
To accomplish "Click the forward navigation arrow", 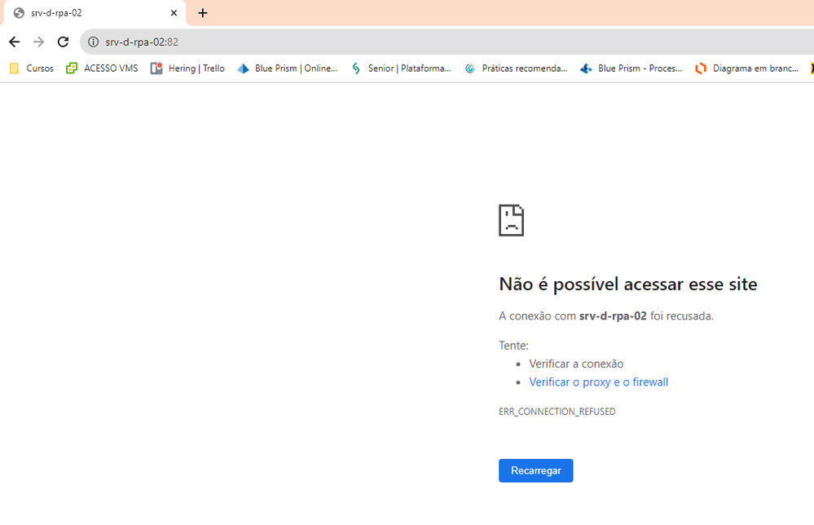I will tap(38, 42).
